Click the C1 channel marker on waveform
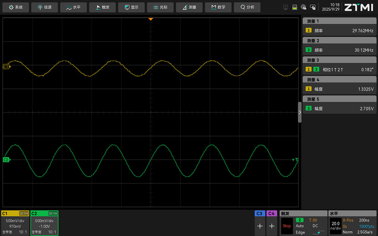Viewport: 378px width, 236px height. (x=6, y=67)
